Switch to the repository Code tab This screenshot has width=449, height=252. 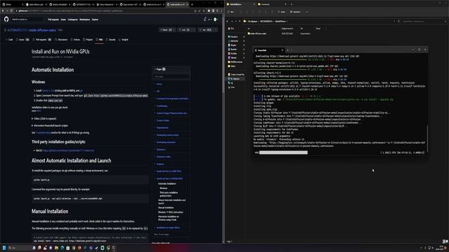coord(9,40)
